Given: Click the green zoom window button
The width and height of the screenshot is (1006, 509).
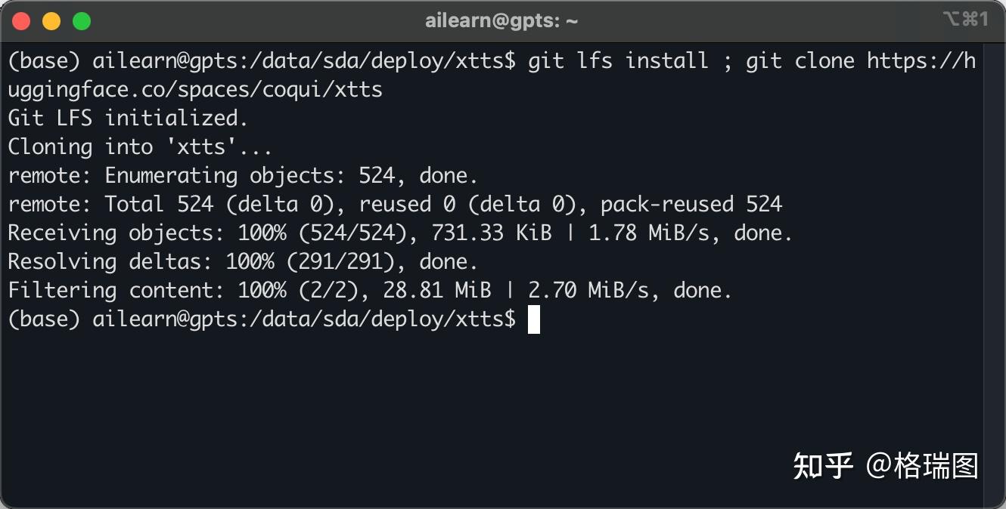Looking at the screenshot, I should [82, 21].
